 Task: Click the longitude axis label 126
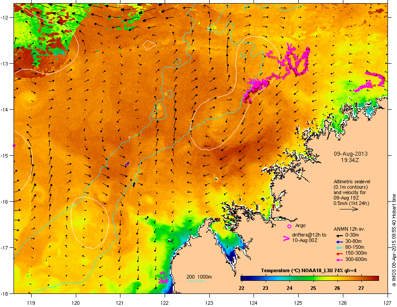click(x=343, y=302)
